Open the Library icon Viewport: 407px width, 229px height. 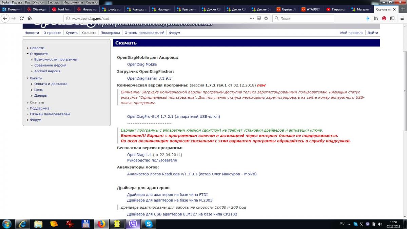pos(376,18)
